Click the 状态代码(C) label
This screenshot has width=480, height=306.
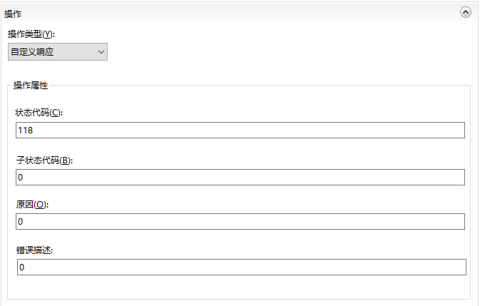39,113
